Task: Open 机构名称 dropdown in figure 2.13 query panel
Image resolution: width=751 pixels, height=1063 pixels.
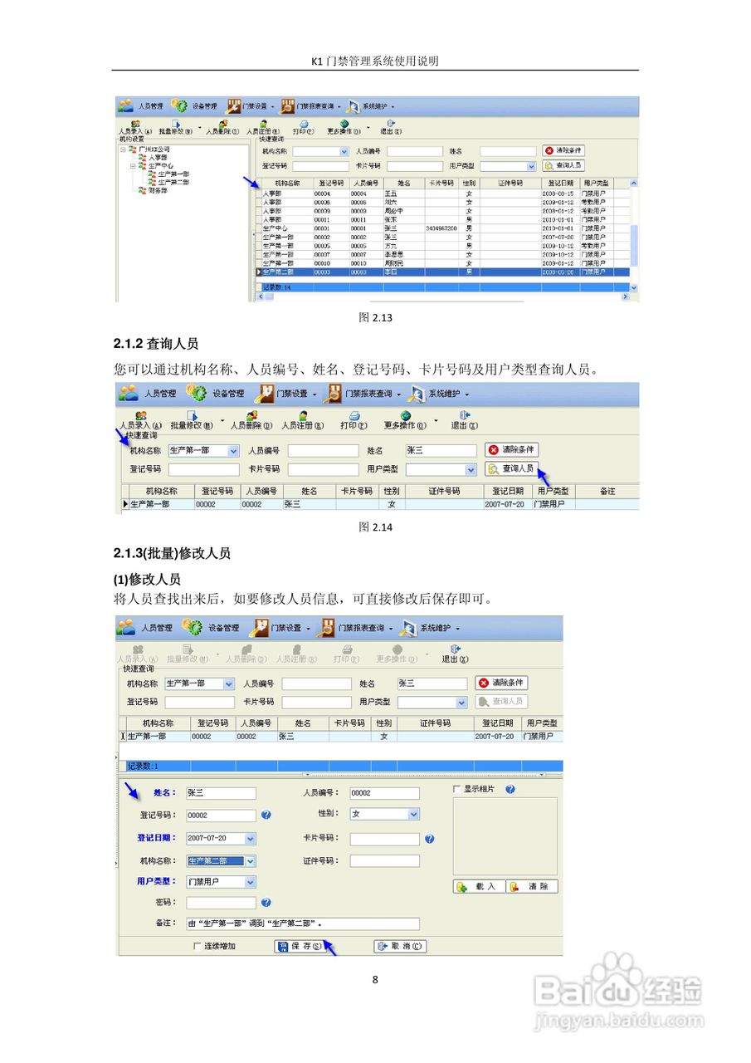Action: pos(344,152)
